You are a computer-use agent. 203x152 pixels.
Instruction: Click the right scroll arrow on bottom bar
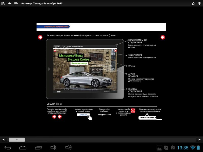(x=199, y=140)
